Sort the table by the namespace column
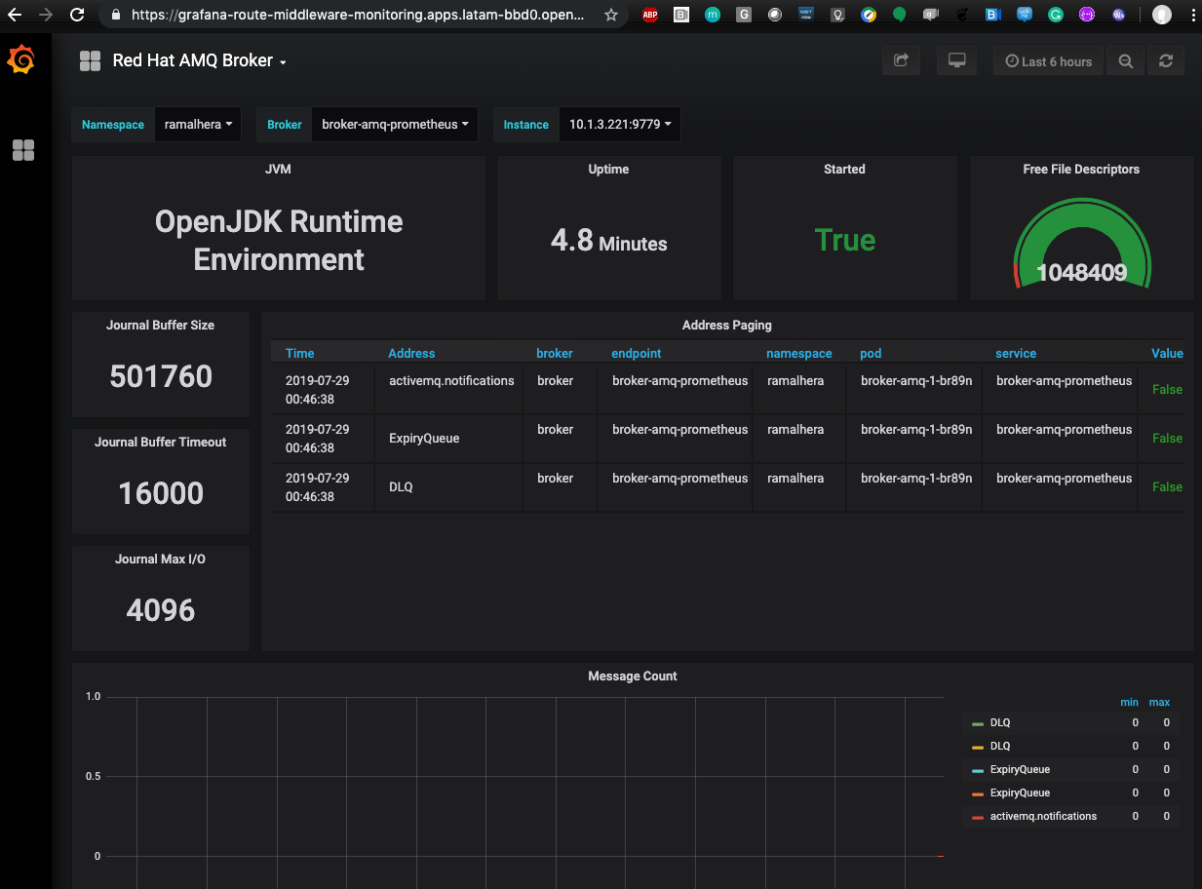 (x=799, y=353)
